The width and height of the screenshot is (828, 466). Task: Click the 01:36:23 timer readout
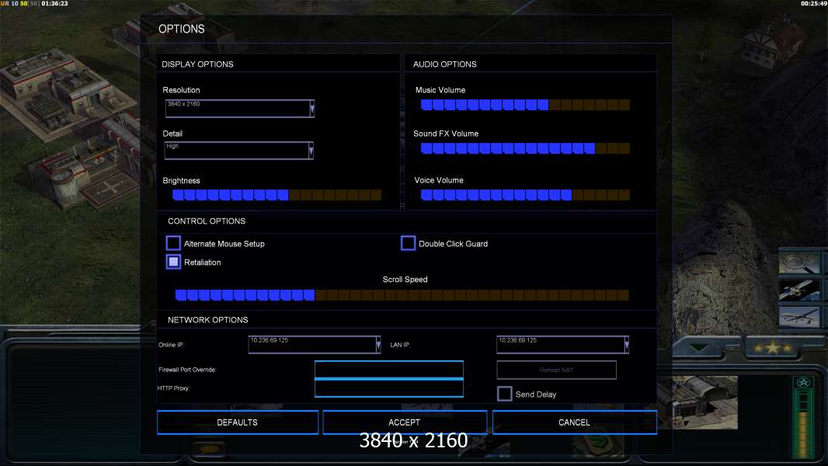tap(54, 4)
